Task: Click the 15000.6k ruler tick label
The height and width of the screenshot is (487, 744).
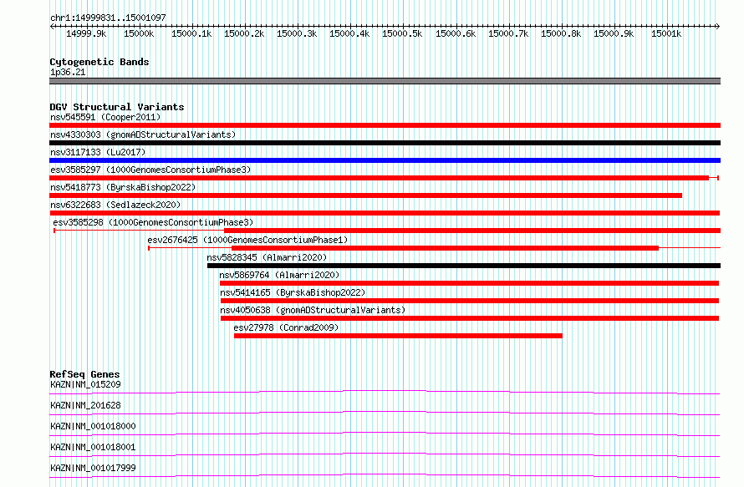Action: (x=456, y=33)
